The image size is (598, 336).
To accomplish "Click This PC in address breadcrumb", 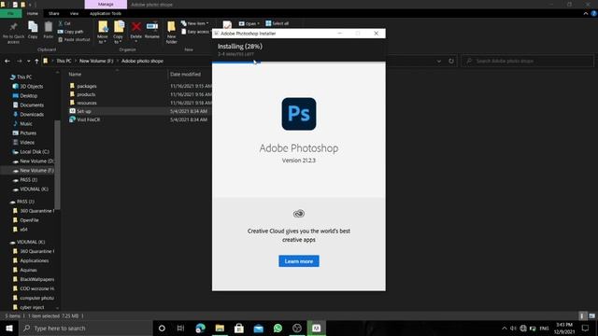I will pyautogui.click(x=64, y=61).
